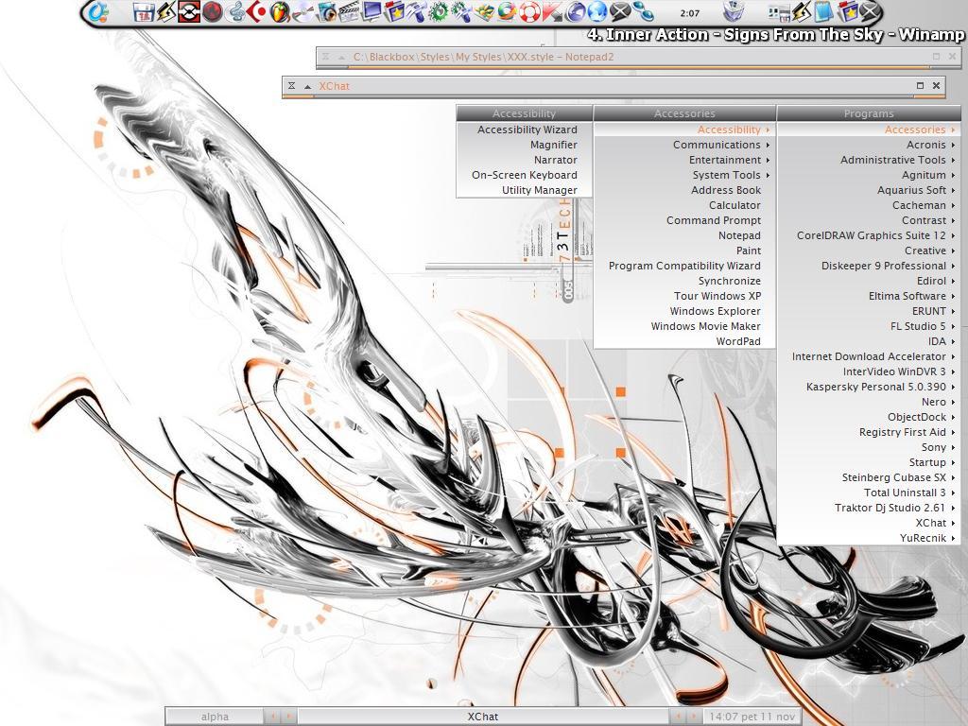Click the XChat task in bottom taskbar
This screenshot has height=726, width=968.
483,717
